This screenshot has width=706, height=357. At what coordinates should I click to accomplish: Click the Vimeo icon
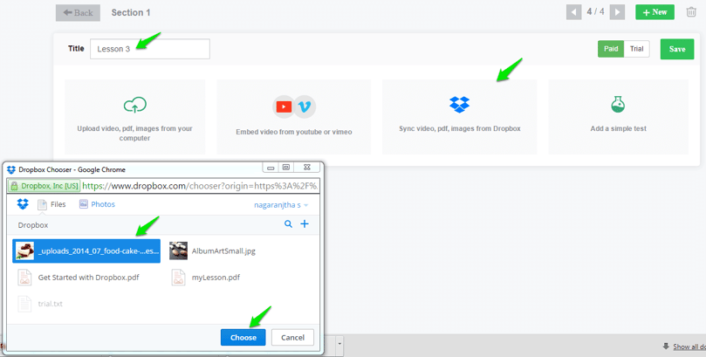(x=305, y=106)
